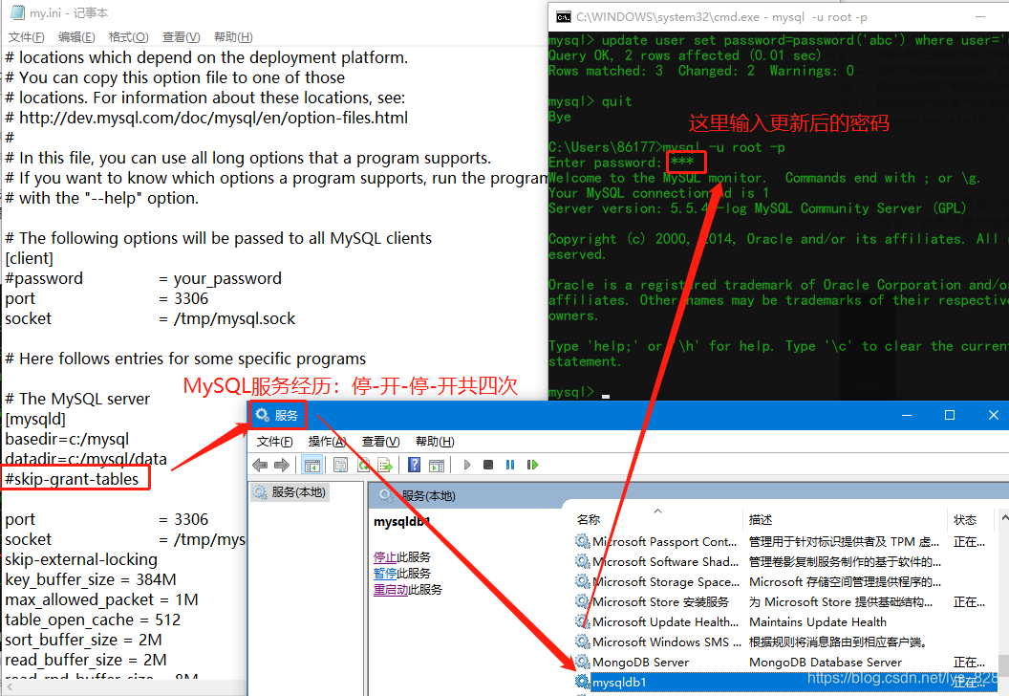Open 文件(F) menu in Notepad

click(x=27, y=37)
